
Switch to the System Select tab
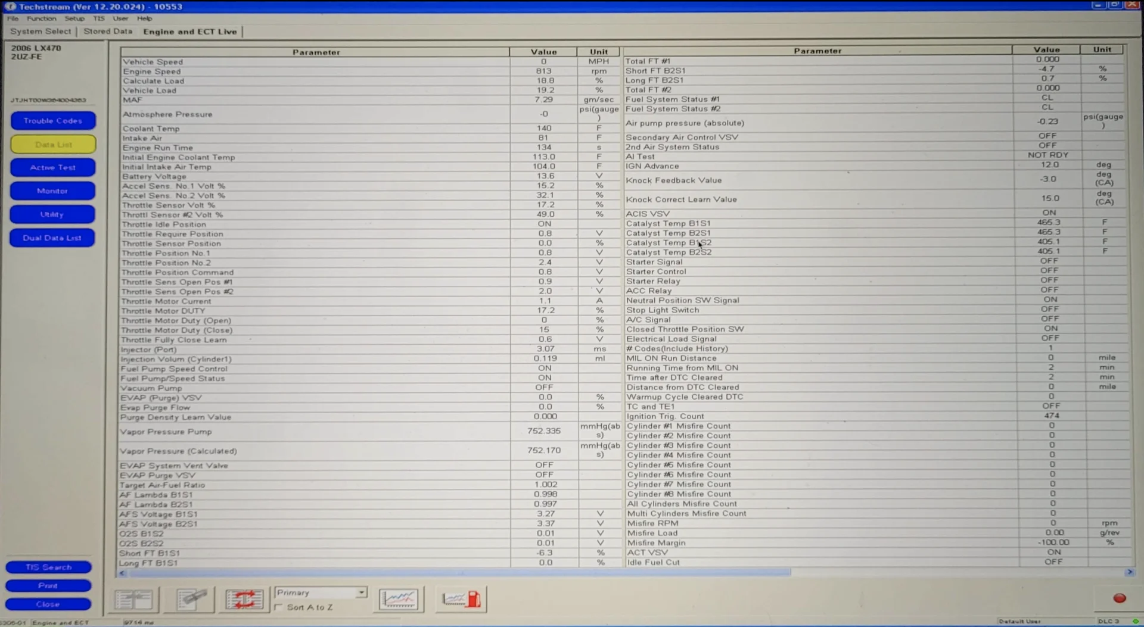pos(41,32)
